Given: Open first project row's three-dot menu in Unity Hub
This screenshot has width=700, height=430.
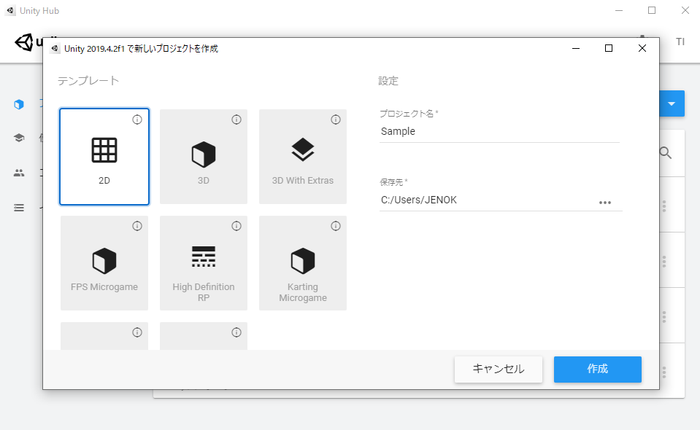Looking at the screenshot, I should pyautogui.click(x=664, y=206).
